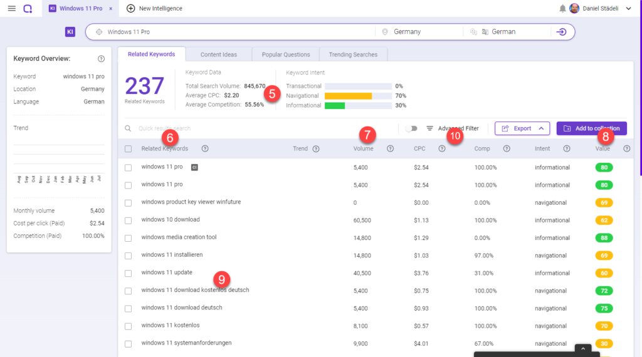Click the location pin icon

385,32
